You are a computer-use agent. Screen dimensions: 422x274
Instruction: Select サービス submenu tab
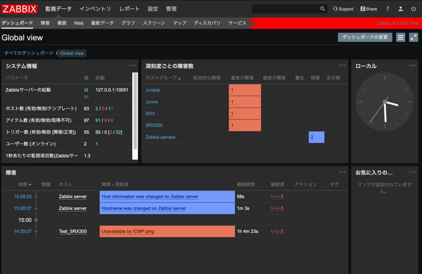pos(237,23)
